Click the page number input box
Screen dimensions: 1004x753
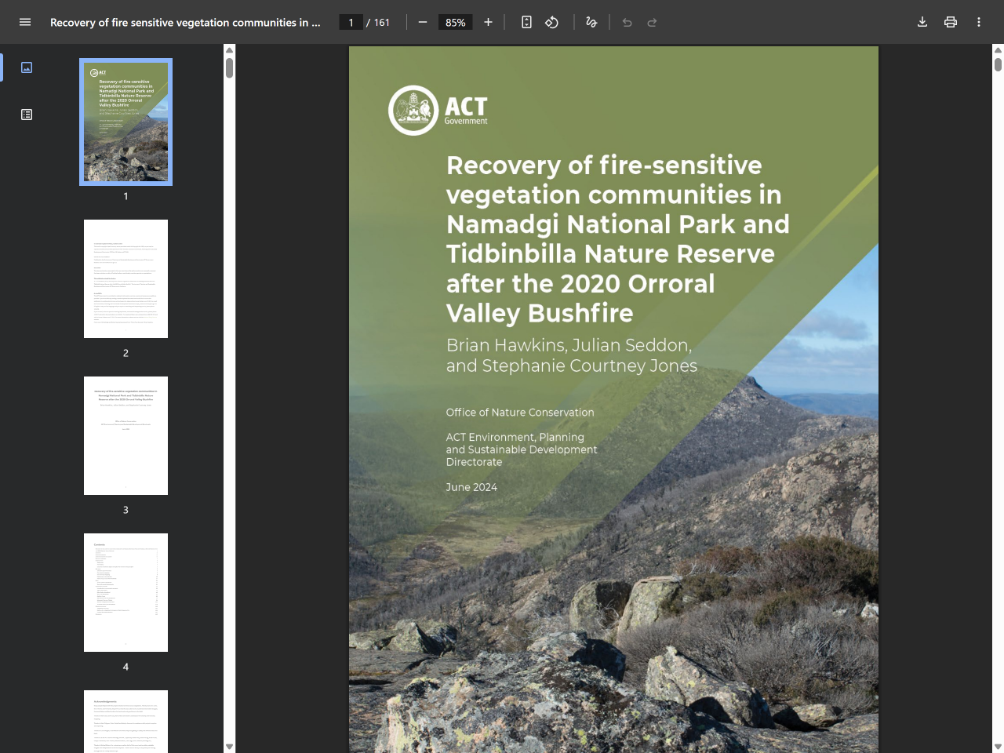351,22
